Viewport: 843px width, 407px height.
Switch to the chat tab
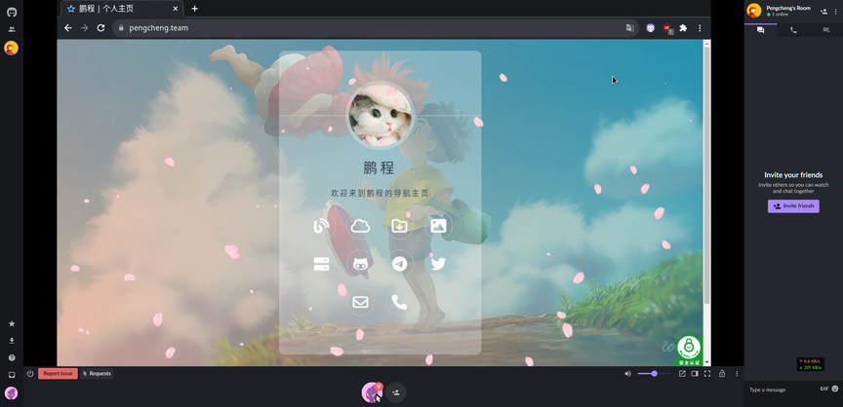tap(760, 30)
